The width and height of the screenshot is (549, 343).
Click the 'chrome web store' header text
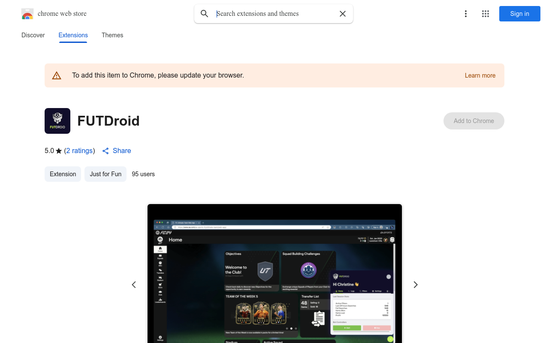tap(62, 14)
